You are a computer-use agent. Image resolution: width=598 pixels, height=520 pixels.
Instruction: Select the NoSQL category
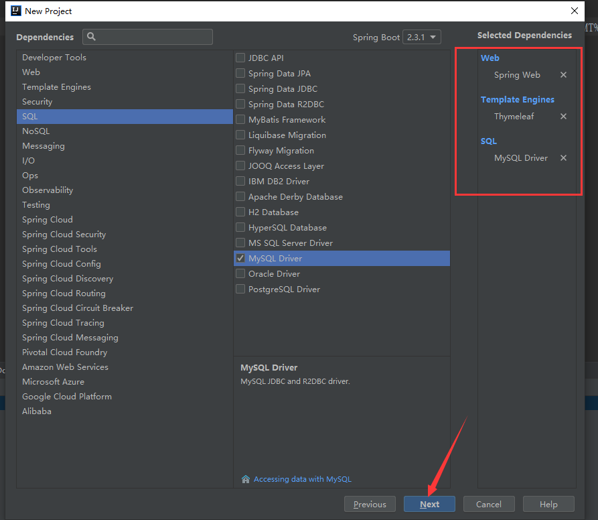click(125, 131)
